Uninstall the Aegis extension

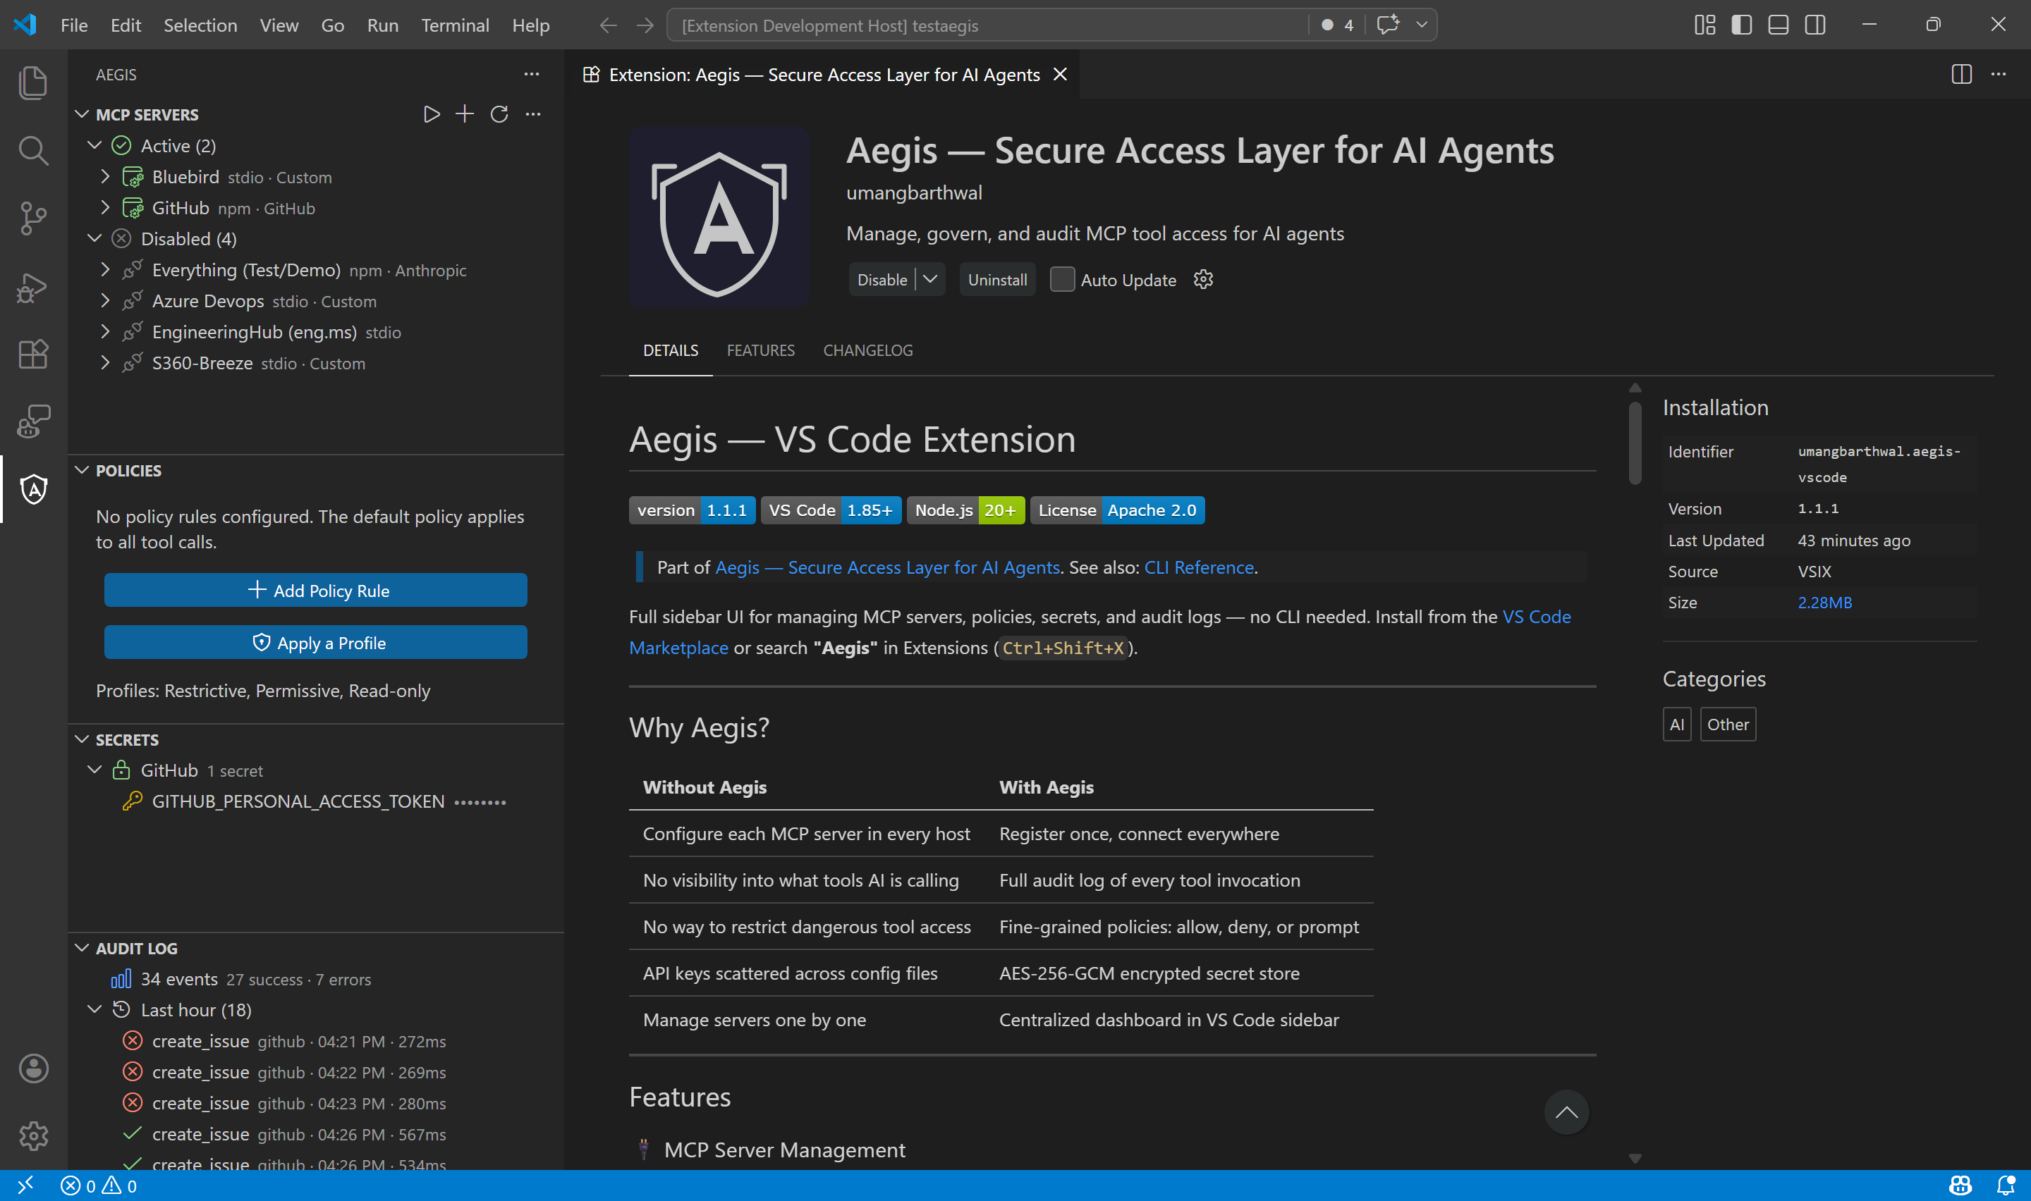point(997,279)
